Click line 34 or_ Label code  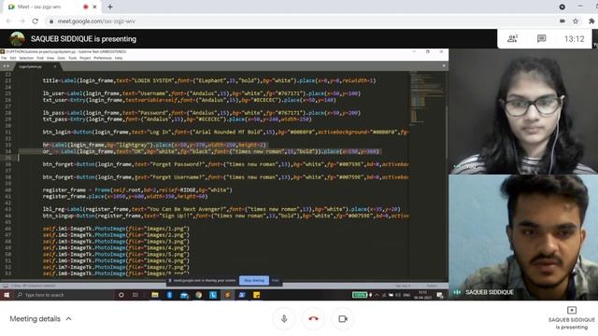pyautogui.click(x=211, y=151)
